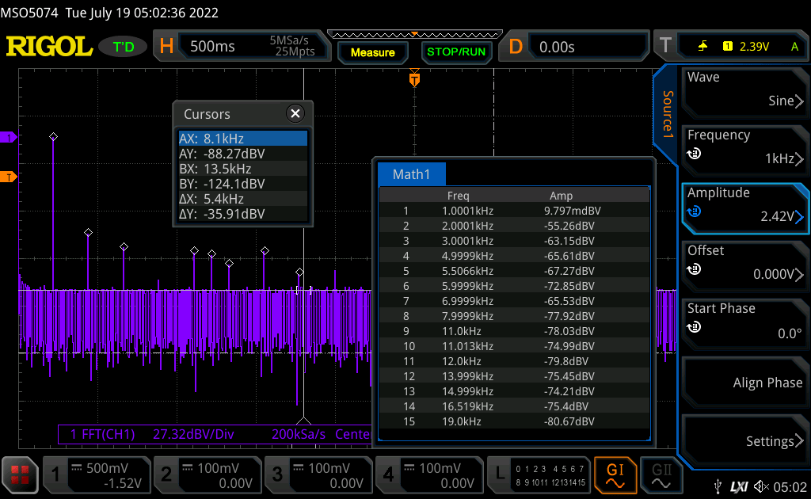Open horizontal timebase 500ms settings
Screen dimensions: 811x499
pos(242,47)
